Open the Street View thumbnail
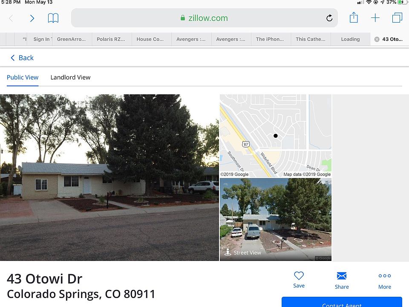The image size is (409, 307). click(x=276, y=220)
